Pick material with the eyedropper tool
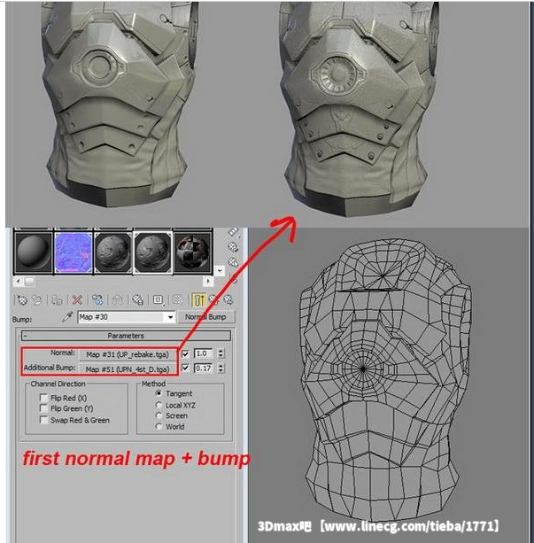 pos(67,316)
